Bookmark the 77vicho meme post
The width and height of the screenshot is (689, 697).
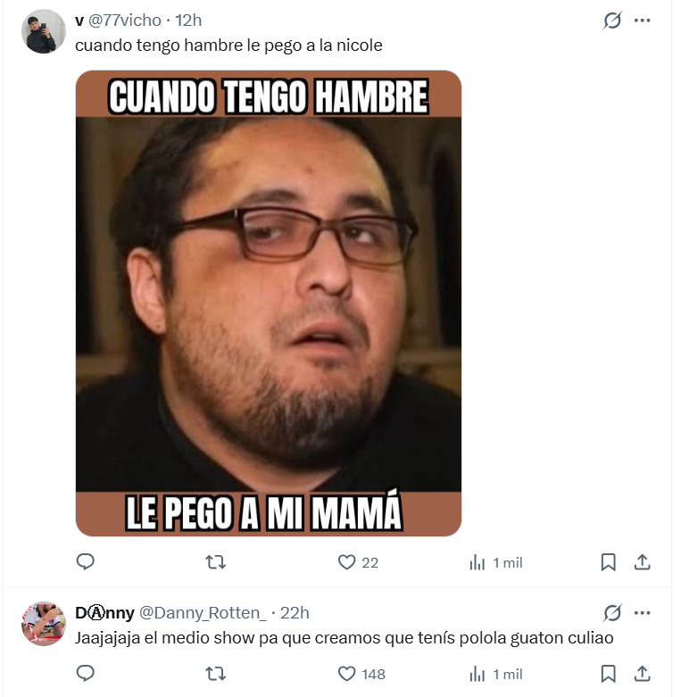[608, 562]
